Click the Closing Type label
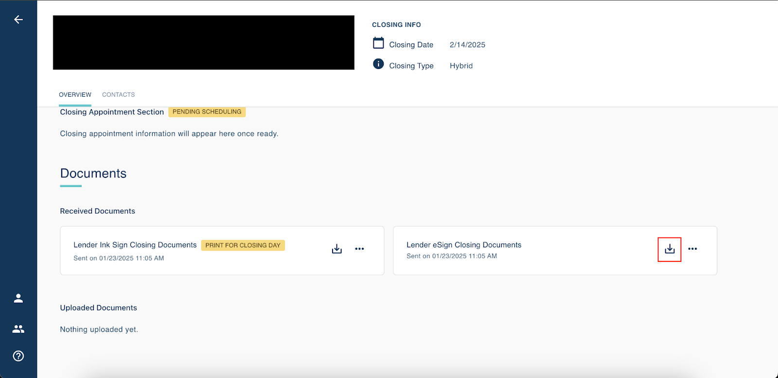 (x=411, y=66)
